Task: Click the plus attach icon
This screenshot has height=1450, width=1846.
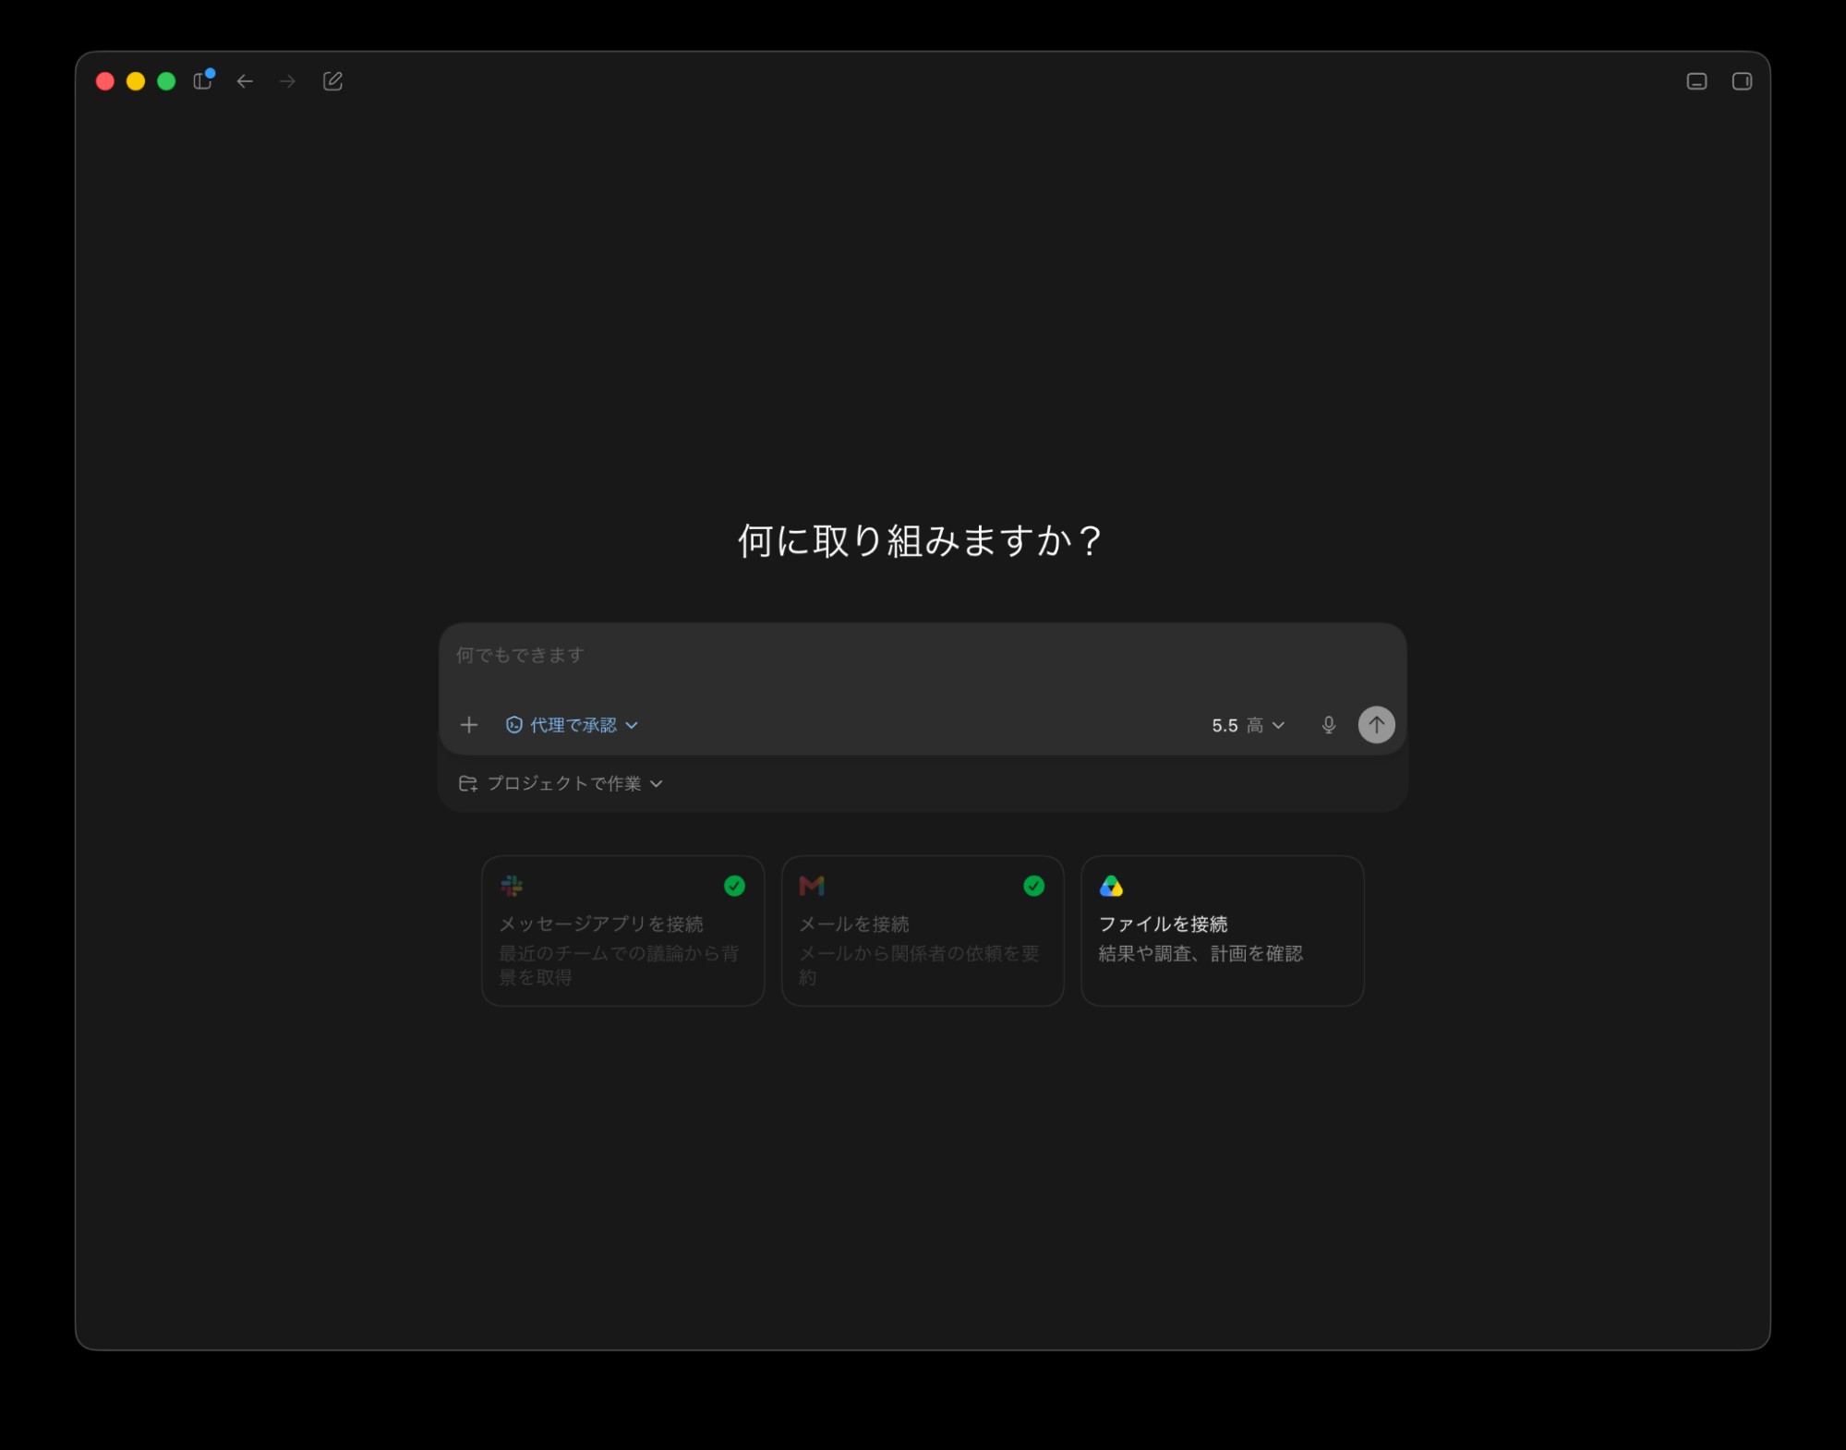Action: [469, 725]
